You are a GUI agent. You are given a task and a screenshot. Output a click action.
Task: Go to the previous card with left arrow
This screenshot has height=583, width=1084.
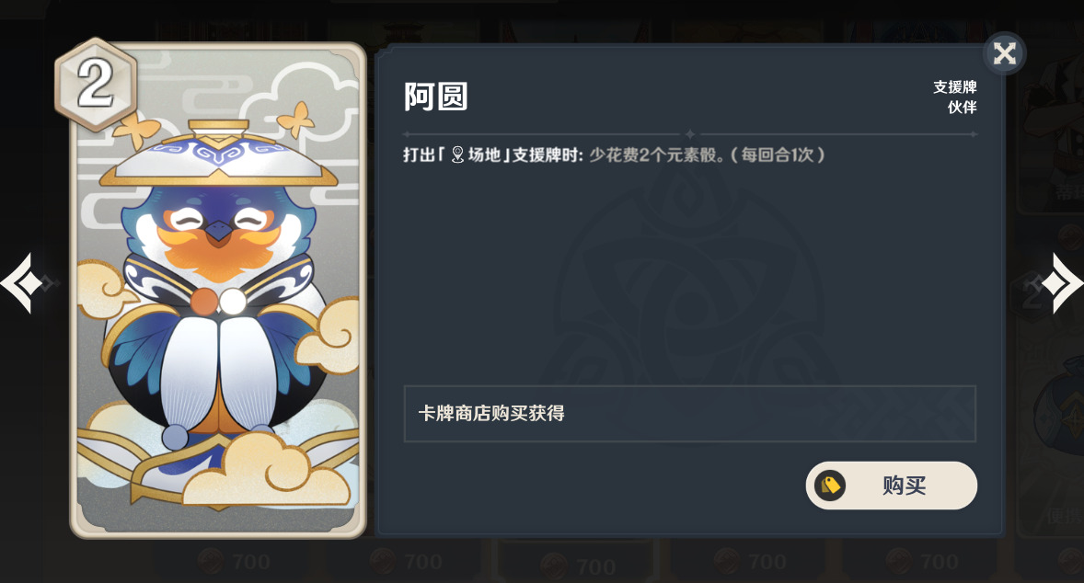coord(21,282)
